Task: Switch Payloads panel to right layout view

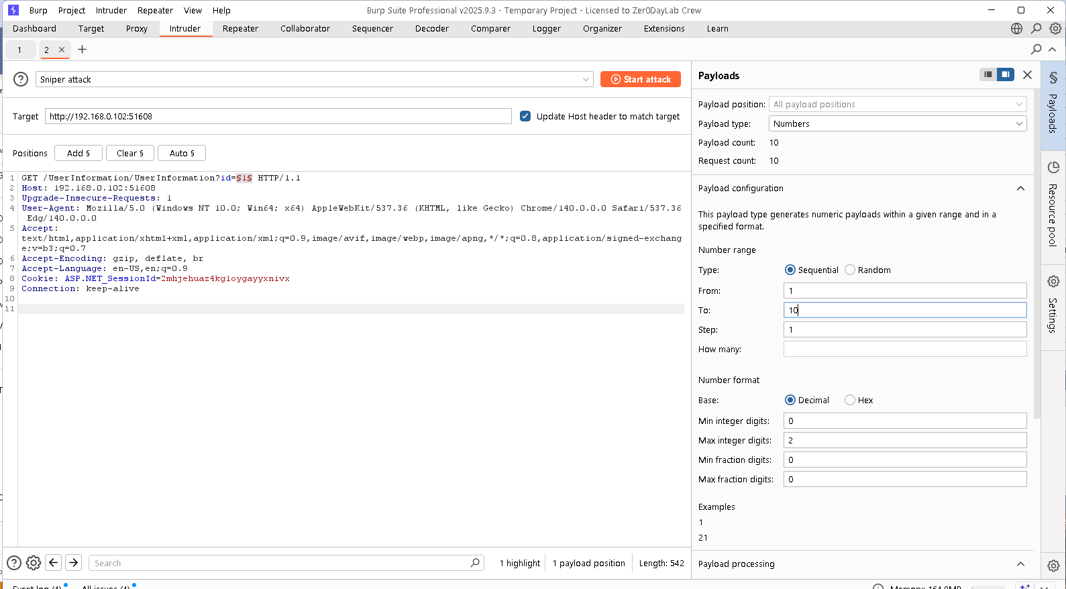Action: 1005,74
